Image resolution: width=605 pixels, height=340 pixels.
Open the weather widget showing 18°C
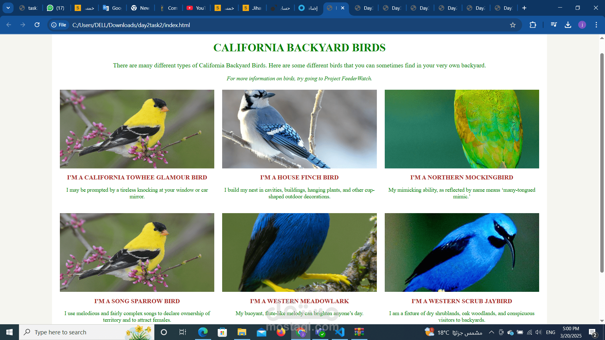tap(453, 332)
